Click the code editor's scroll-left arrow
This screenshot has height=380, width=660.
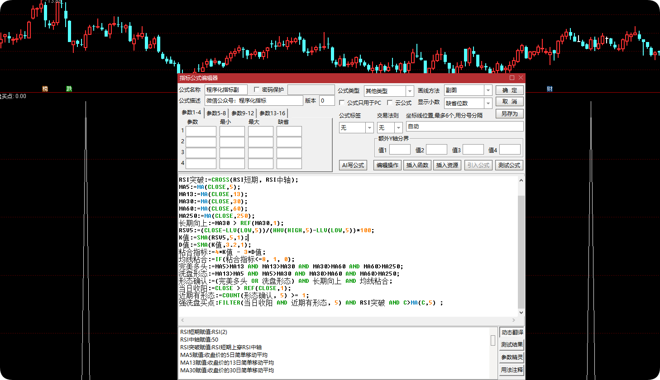(x=182, y=320)
